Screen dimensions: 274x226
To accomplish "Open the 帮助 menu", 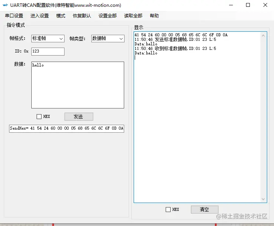I will click(154, 16).
